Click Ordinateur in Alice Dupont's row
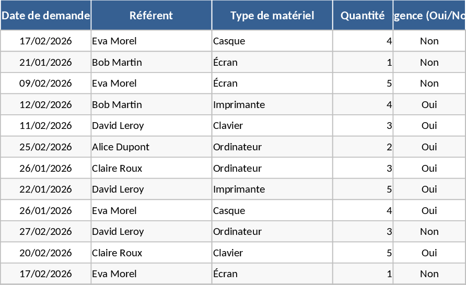Image resolution: width=466 pixels, height=285 pixels. 272,147
